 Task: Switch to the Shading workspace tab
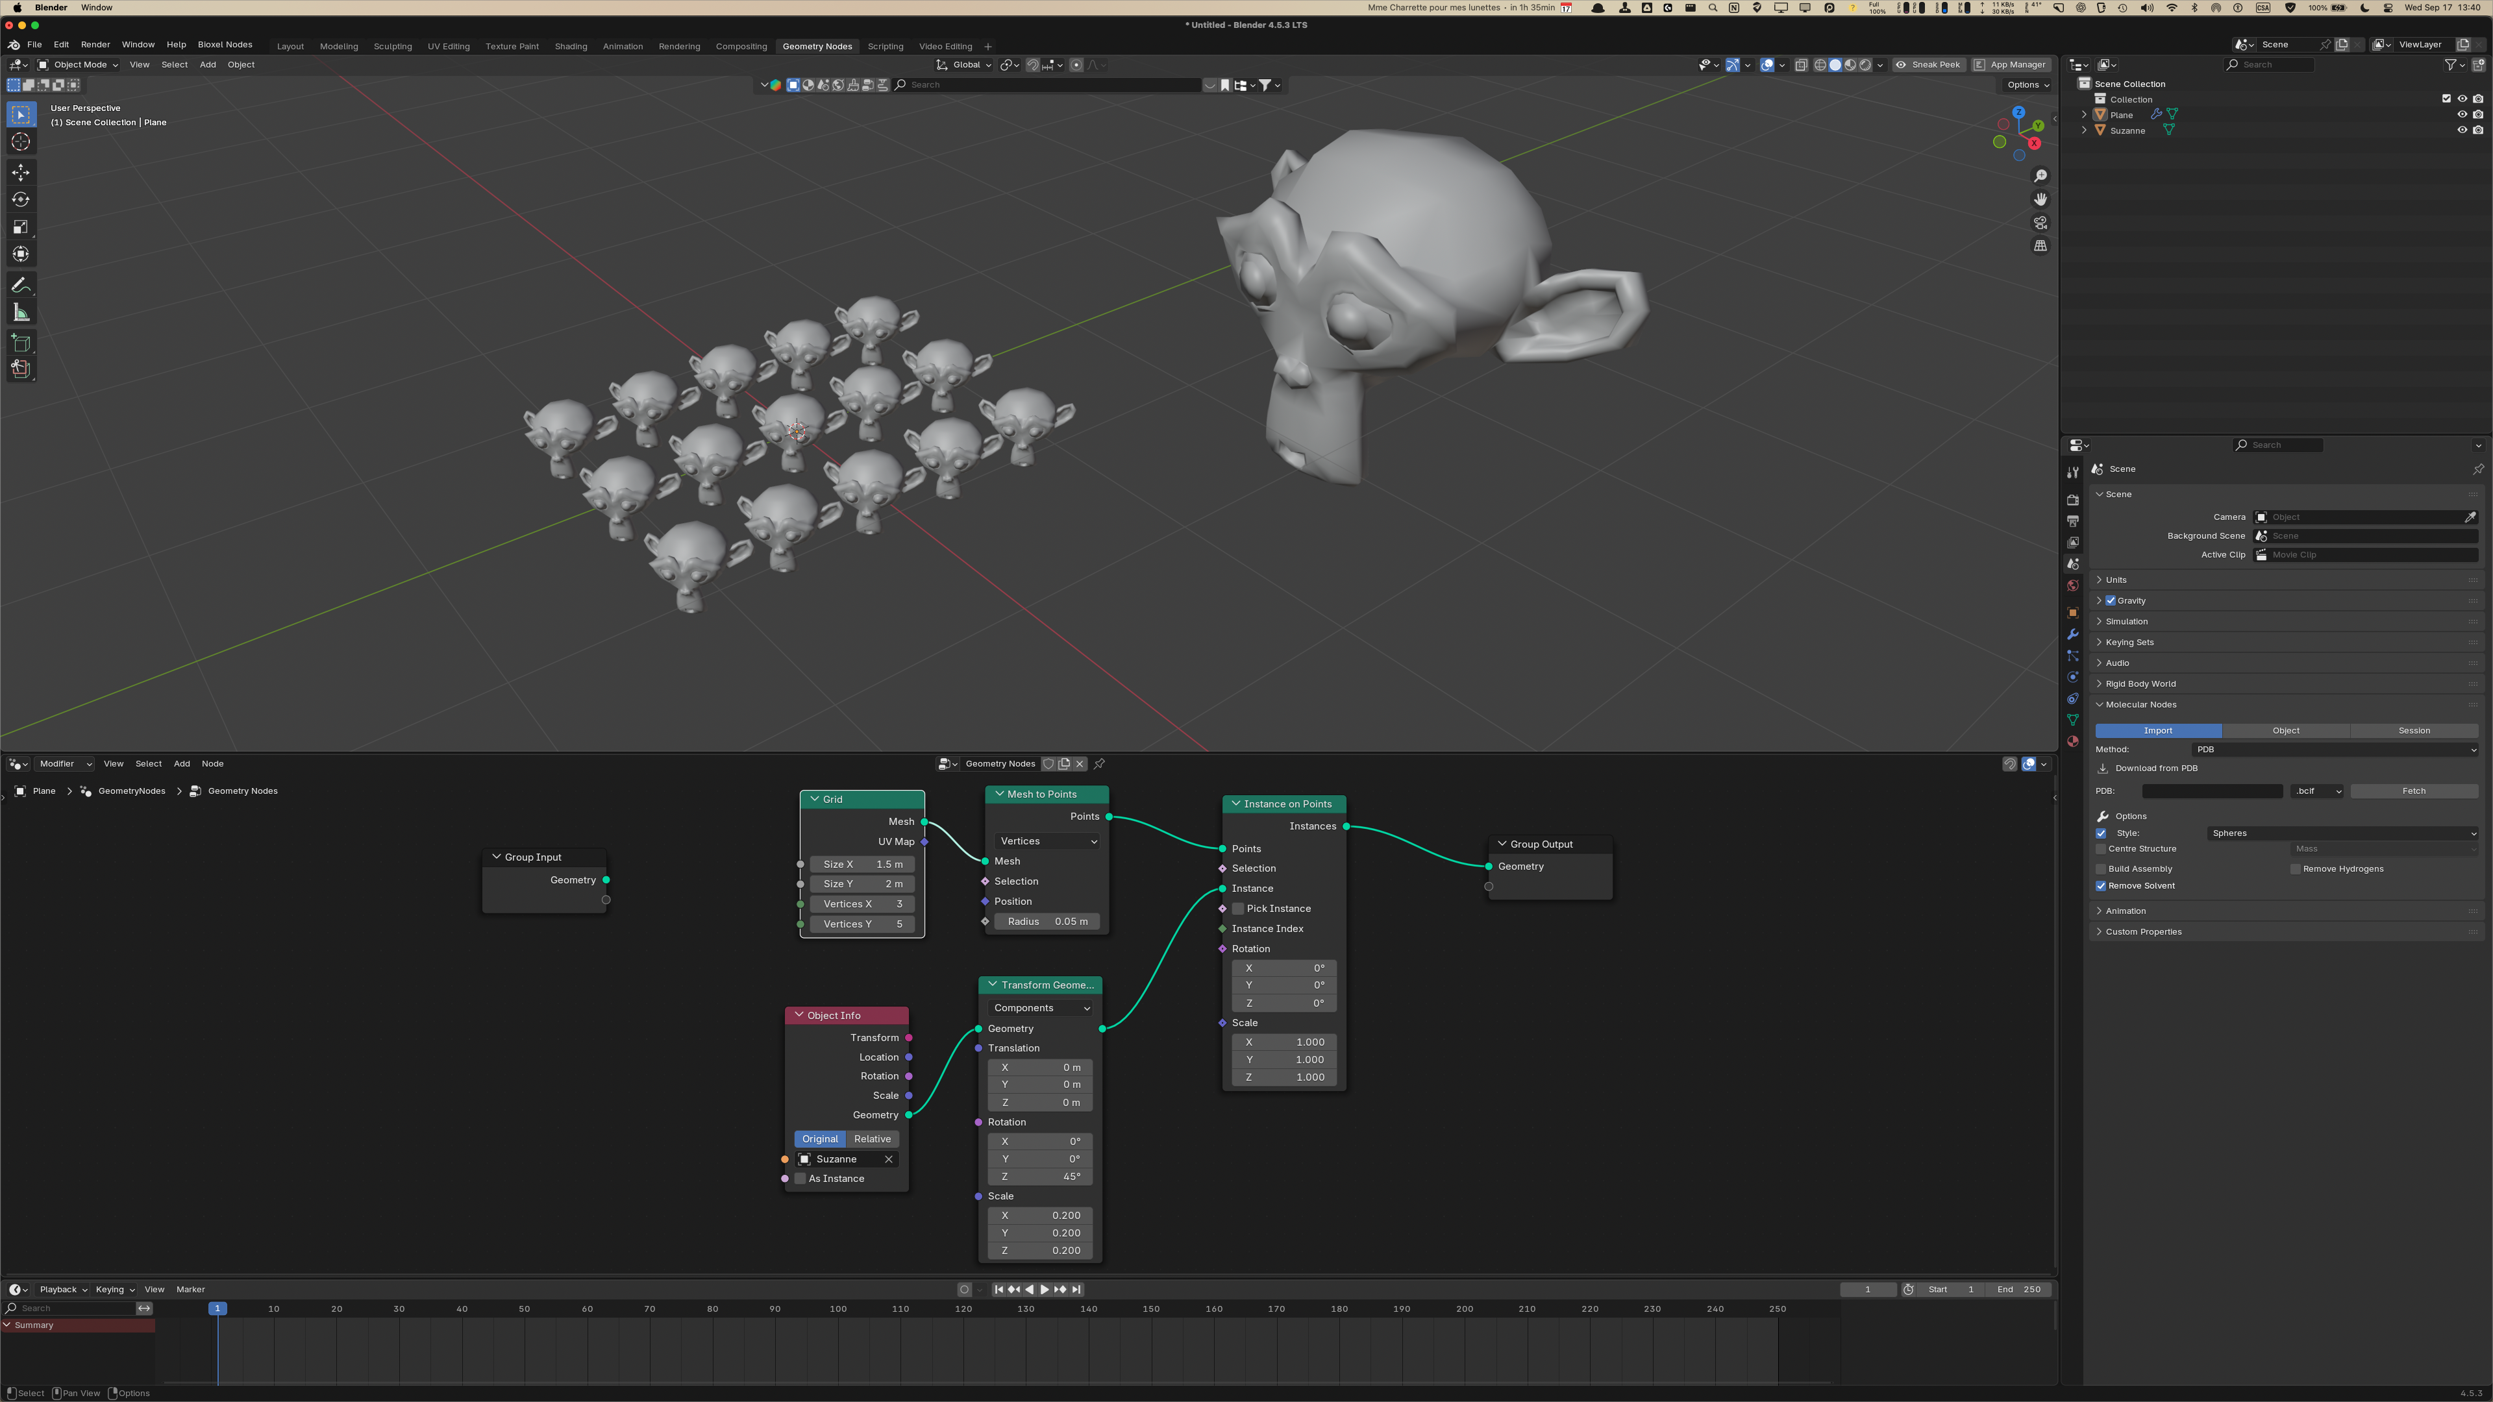(571, 47)
